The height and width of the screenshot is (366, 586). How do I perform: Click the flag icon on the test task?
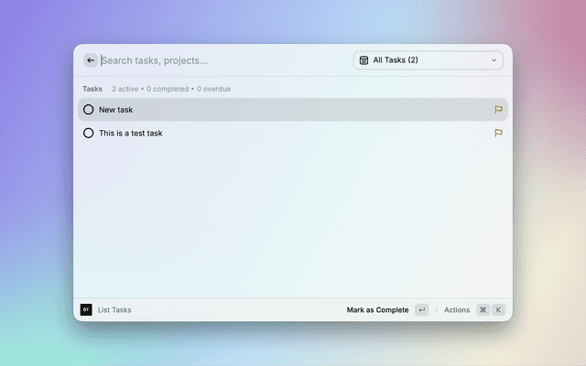coord(498,133)
